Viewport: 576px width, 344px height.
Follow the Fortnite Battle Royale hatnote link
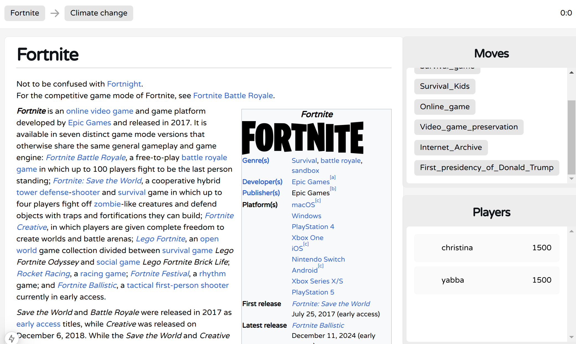click(x=233, y=95)
